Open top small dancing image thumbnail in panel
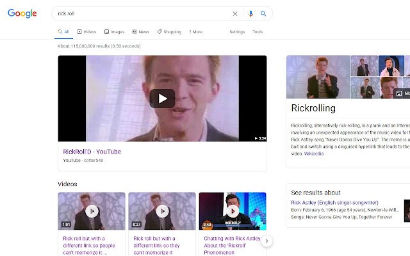 365,66
